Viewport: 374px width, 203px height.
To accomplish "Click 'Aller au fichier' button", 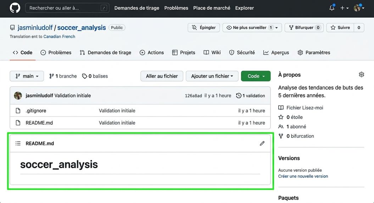I will tap(162, 76).
